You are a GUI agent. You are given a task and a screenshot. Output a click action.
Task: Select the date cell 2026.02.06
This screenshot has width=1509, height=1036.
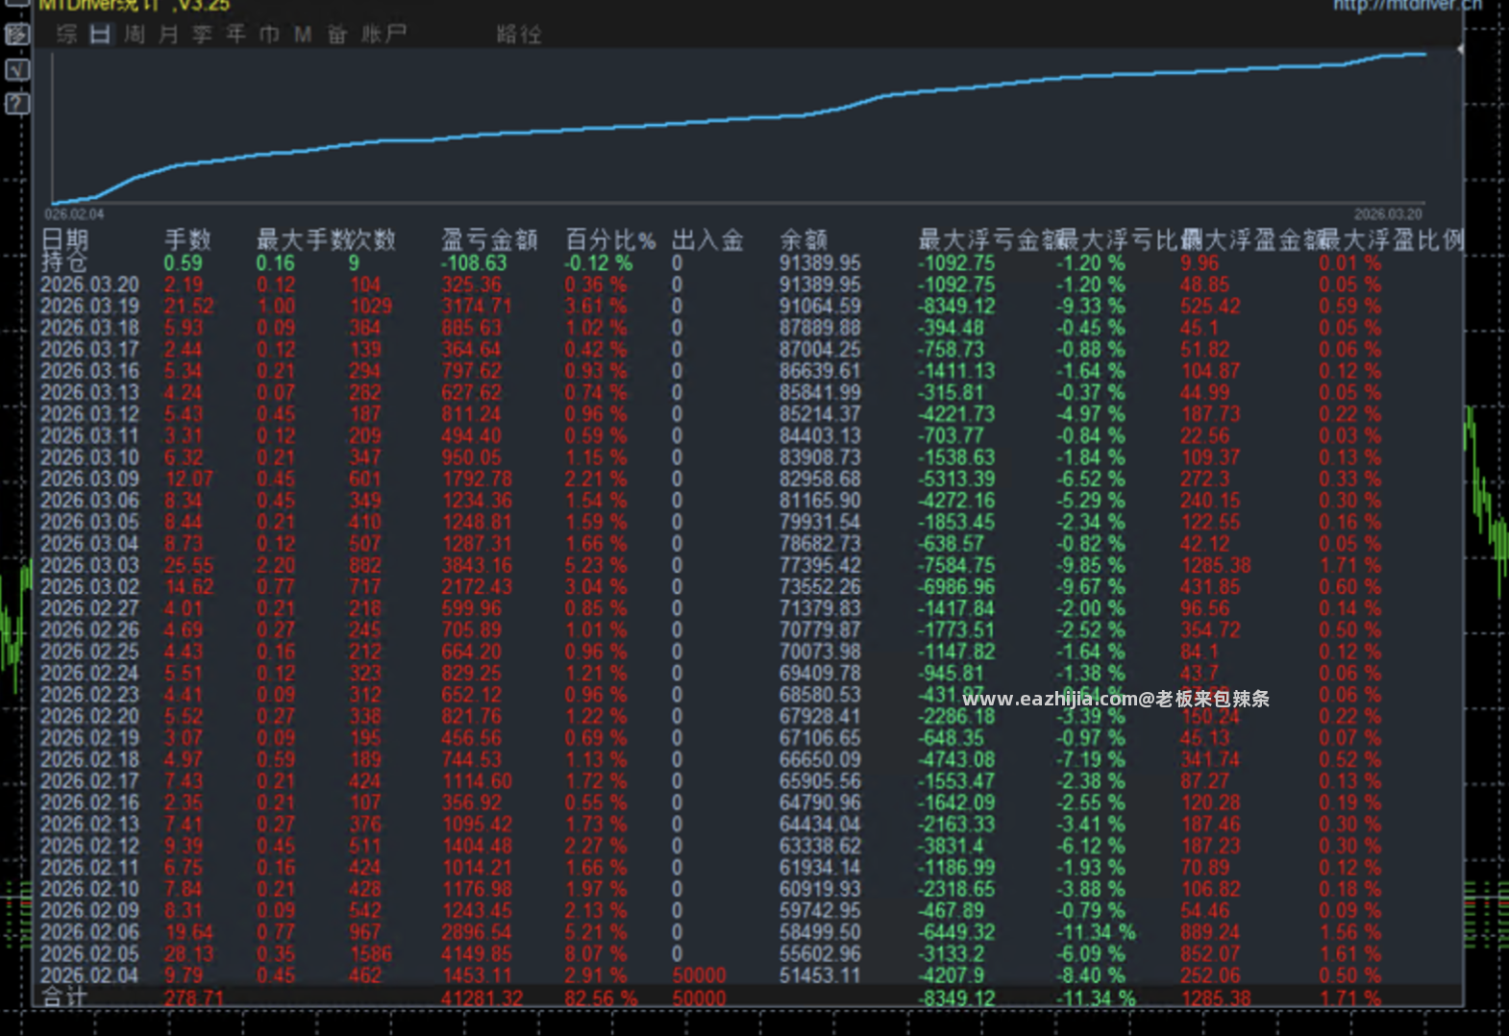pos(89,932)
